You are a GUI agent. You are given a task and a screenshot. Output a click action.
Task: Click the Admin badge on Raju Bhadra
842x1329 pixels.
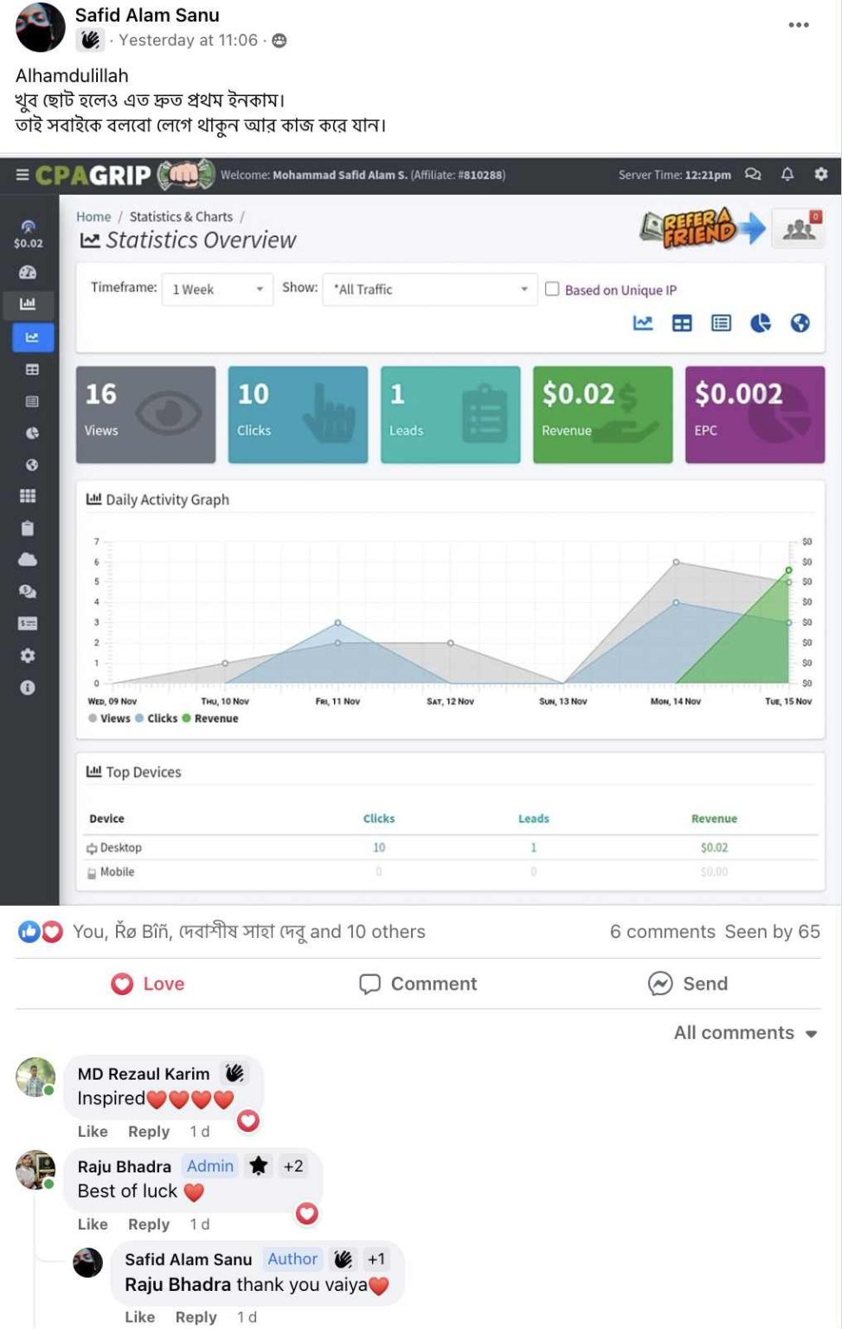(x=210, y=1166)
